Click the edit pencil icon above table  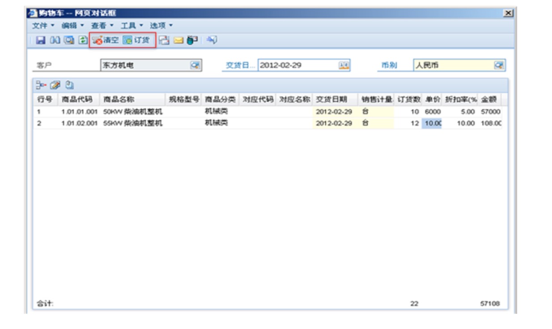pyautogui.click(x=55, y=84)
